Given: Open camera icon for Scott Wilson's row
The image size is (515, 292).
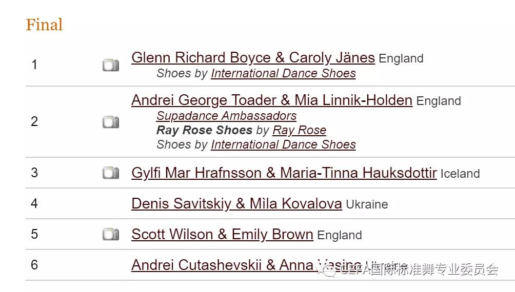Looking at the screenshot, I should point(111,234).
